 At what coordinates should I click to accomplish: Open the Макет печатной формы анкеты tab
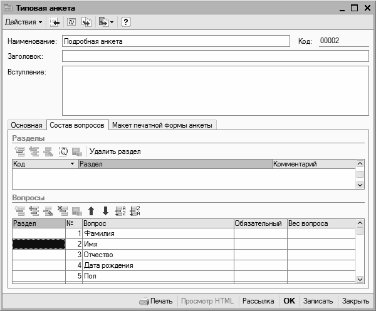tap(163, 125)
